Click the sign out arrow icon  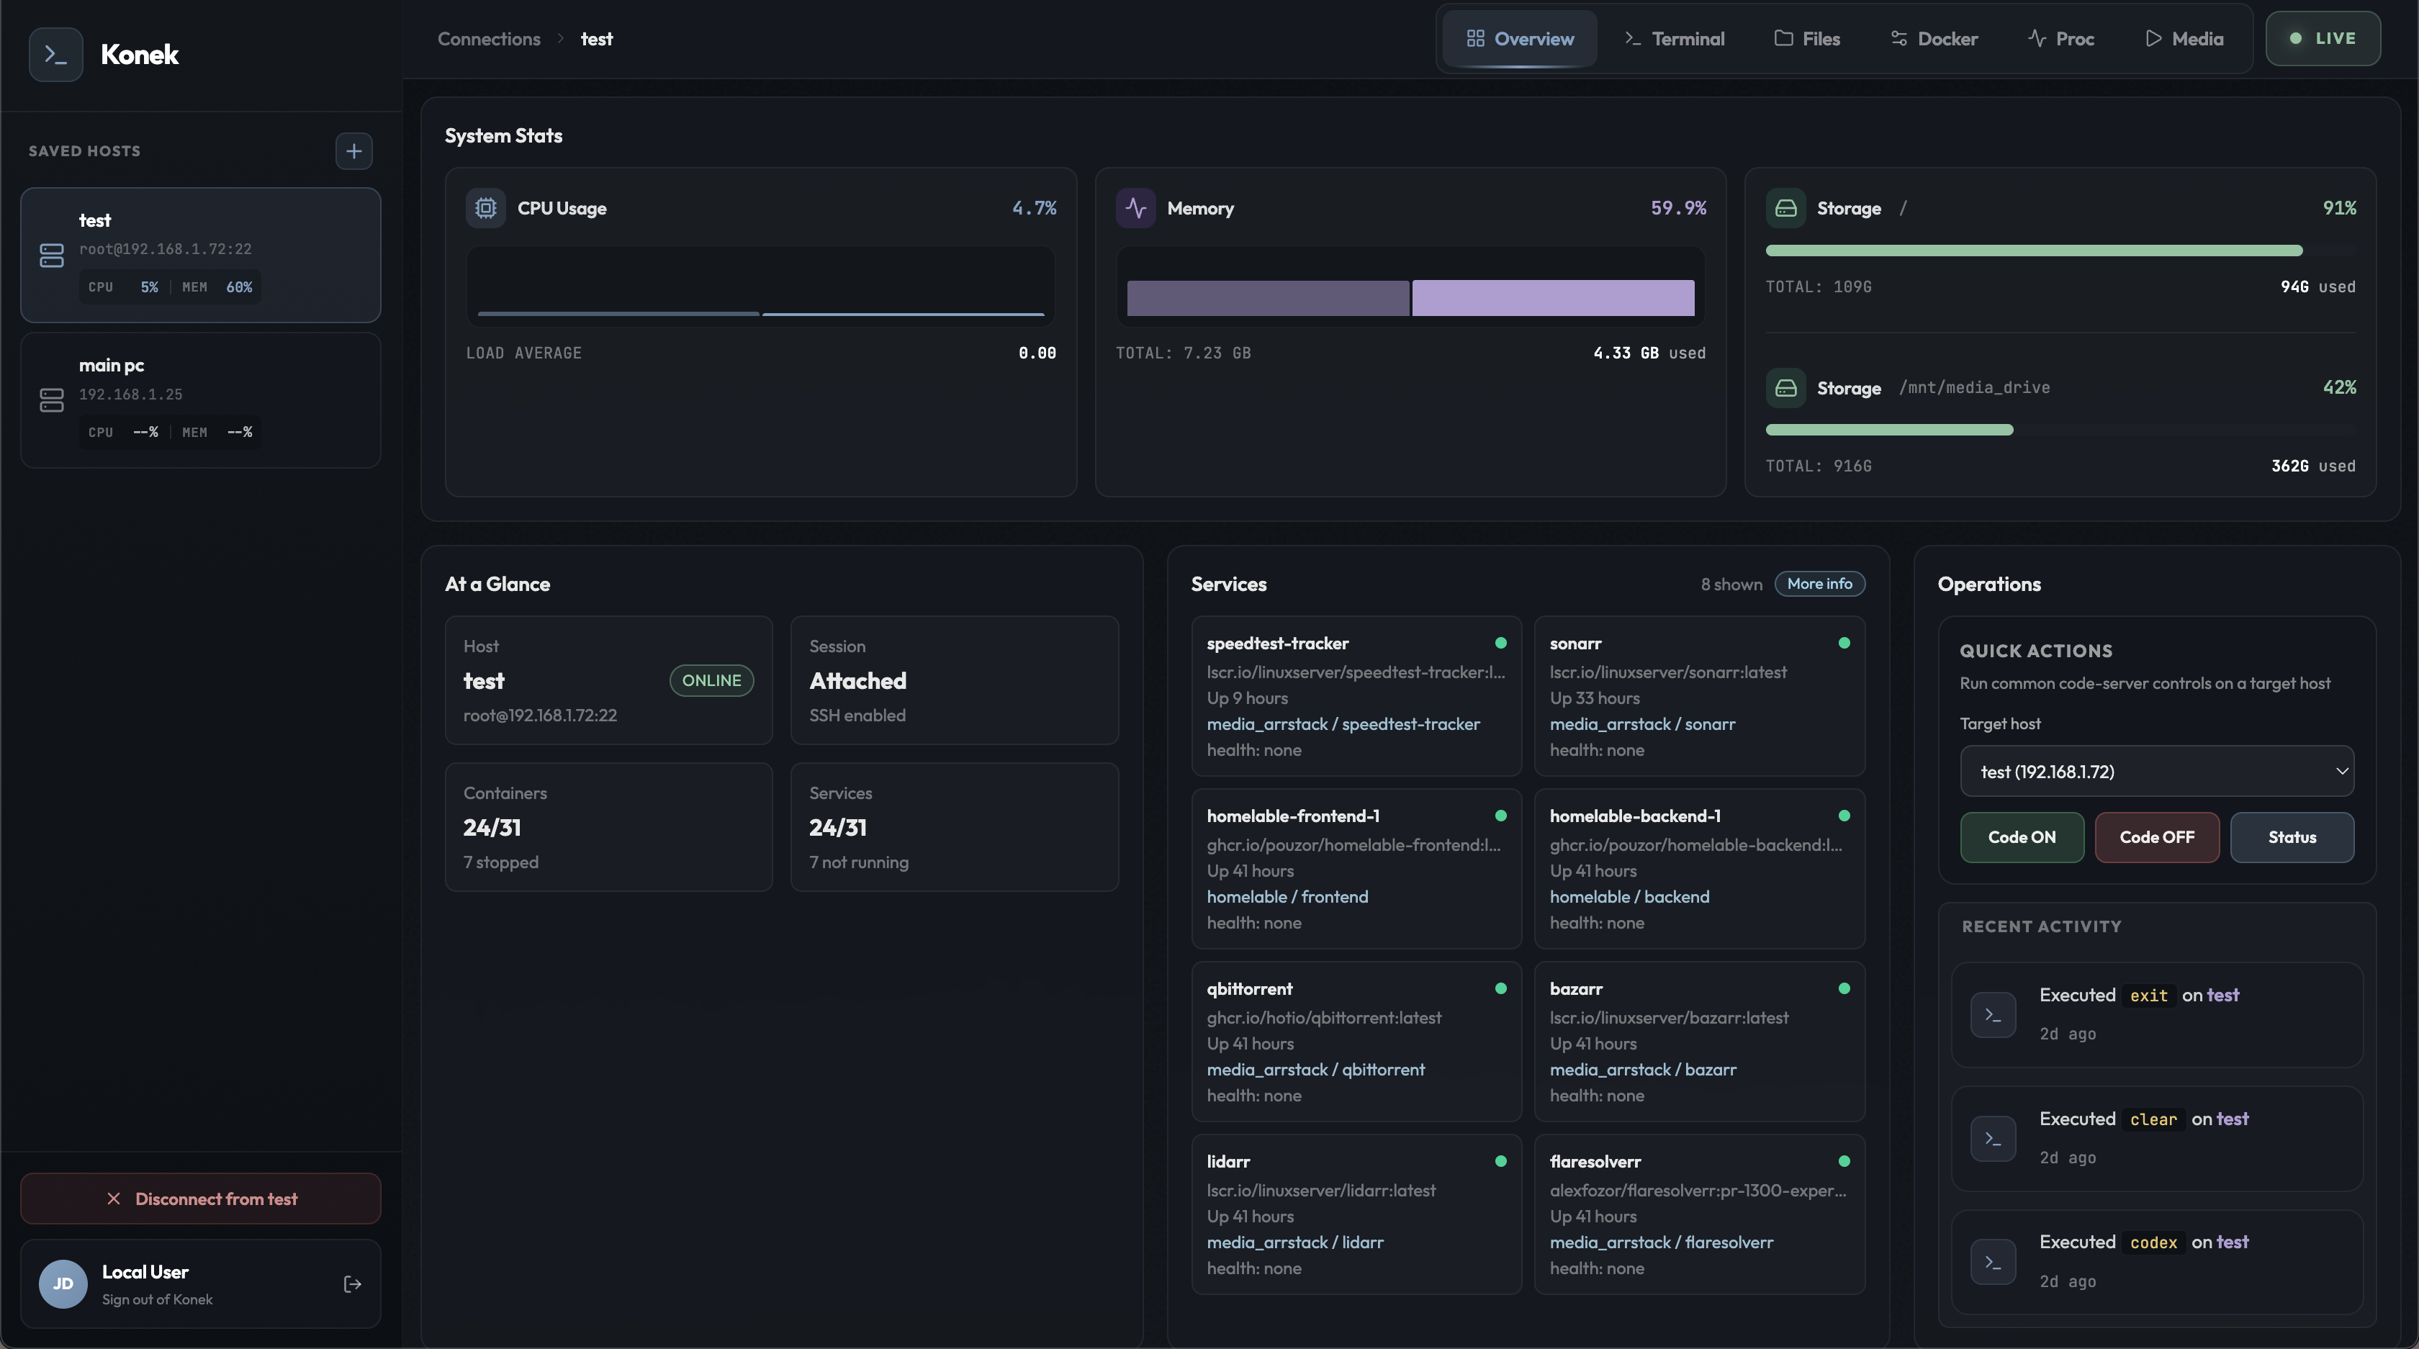352,1284
